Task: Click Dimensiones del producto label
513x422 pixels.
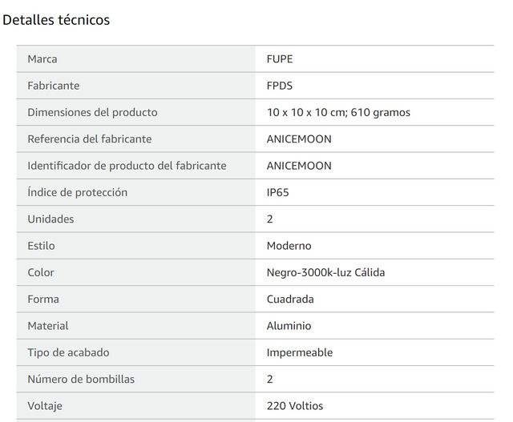Action: pyautogui.click(x=93, y=112)
